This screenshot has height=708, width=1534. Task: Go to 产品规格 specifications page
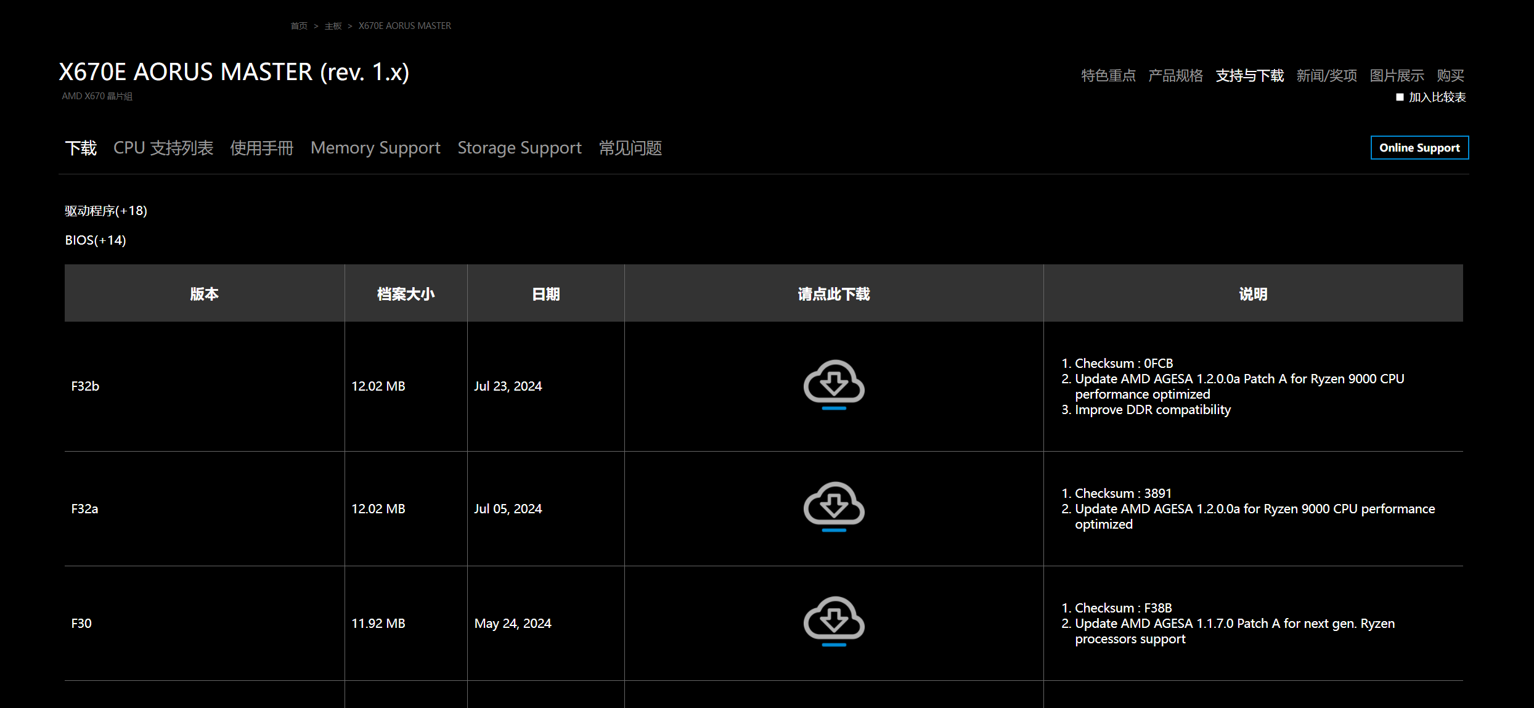pos(1175,76)
